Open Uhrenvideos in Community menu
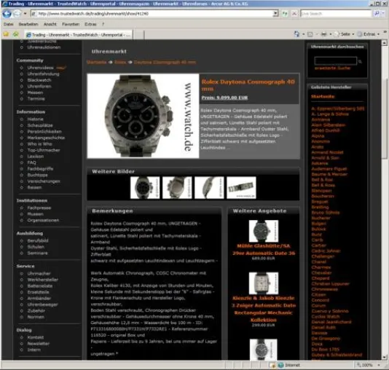389x370 pixels. 40,68
